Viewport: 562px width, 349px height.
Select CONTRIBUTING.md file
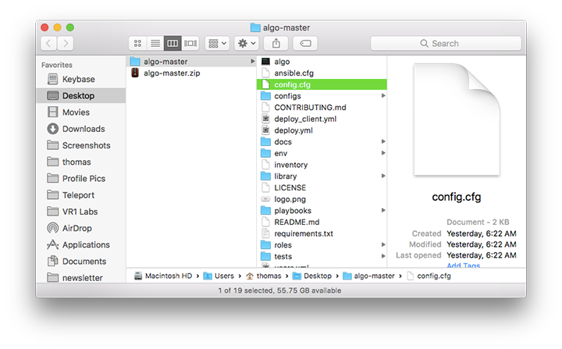point(322,107)
